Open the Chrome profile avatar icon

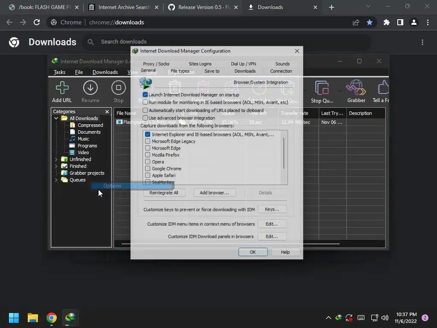(414, 22)
